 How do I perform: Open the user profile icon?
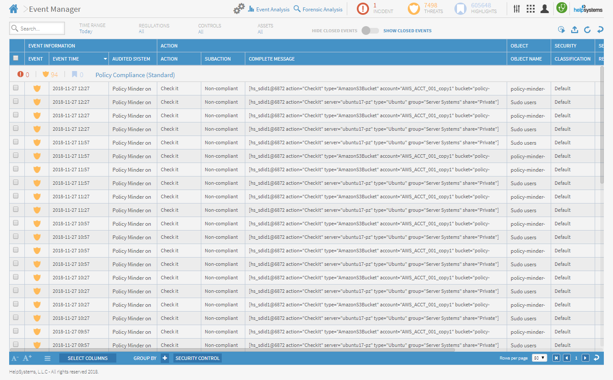tap(544, 9)
